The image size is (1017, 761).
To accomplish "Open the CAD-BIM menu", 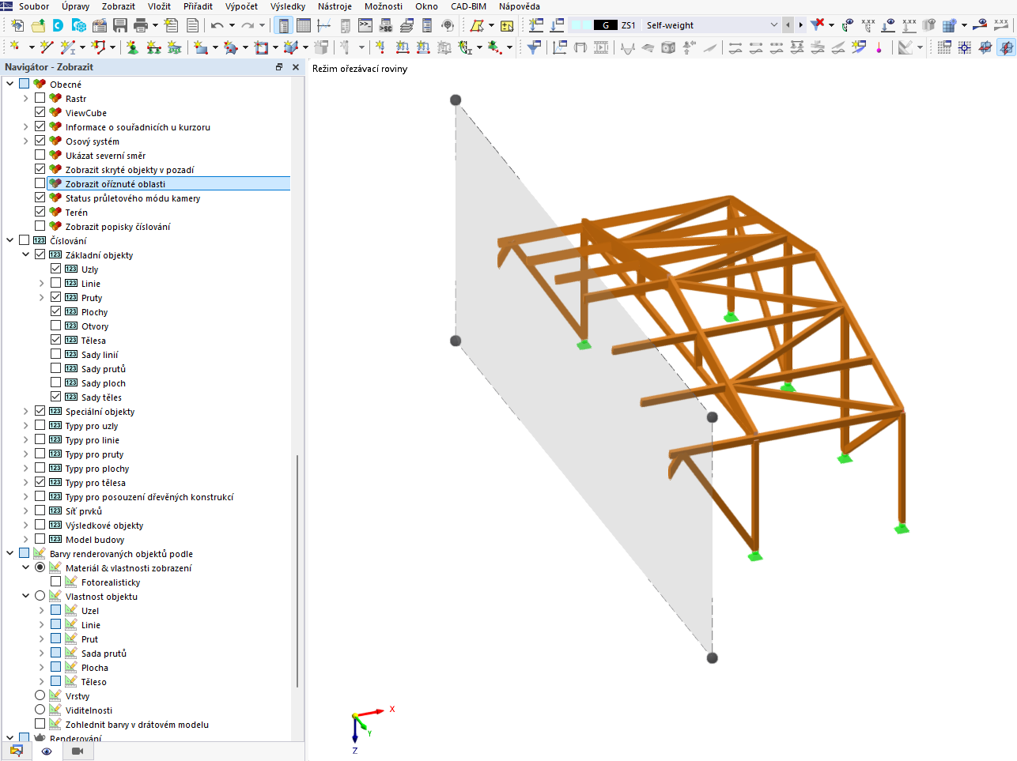I will pos(468,6).
